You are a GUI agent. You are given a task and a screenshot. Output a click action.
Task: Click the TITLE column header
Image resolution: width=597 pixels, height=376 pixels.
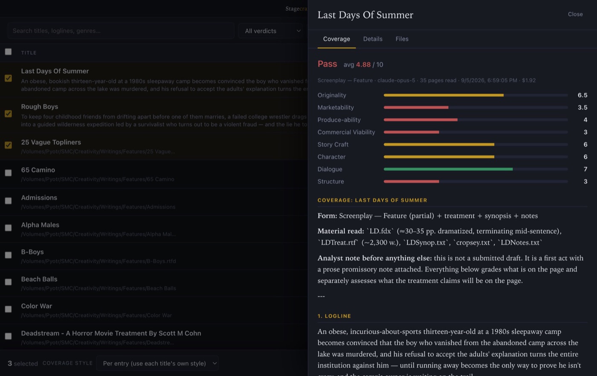point(29,53)
